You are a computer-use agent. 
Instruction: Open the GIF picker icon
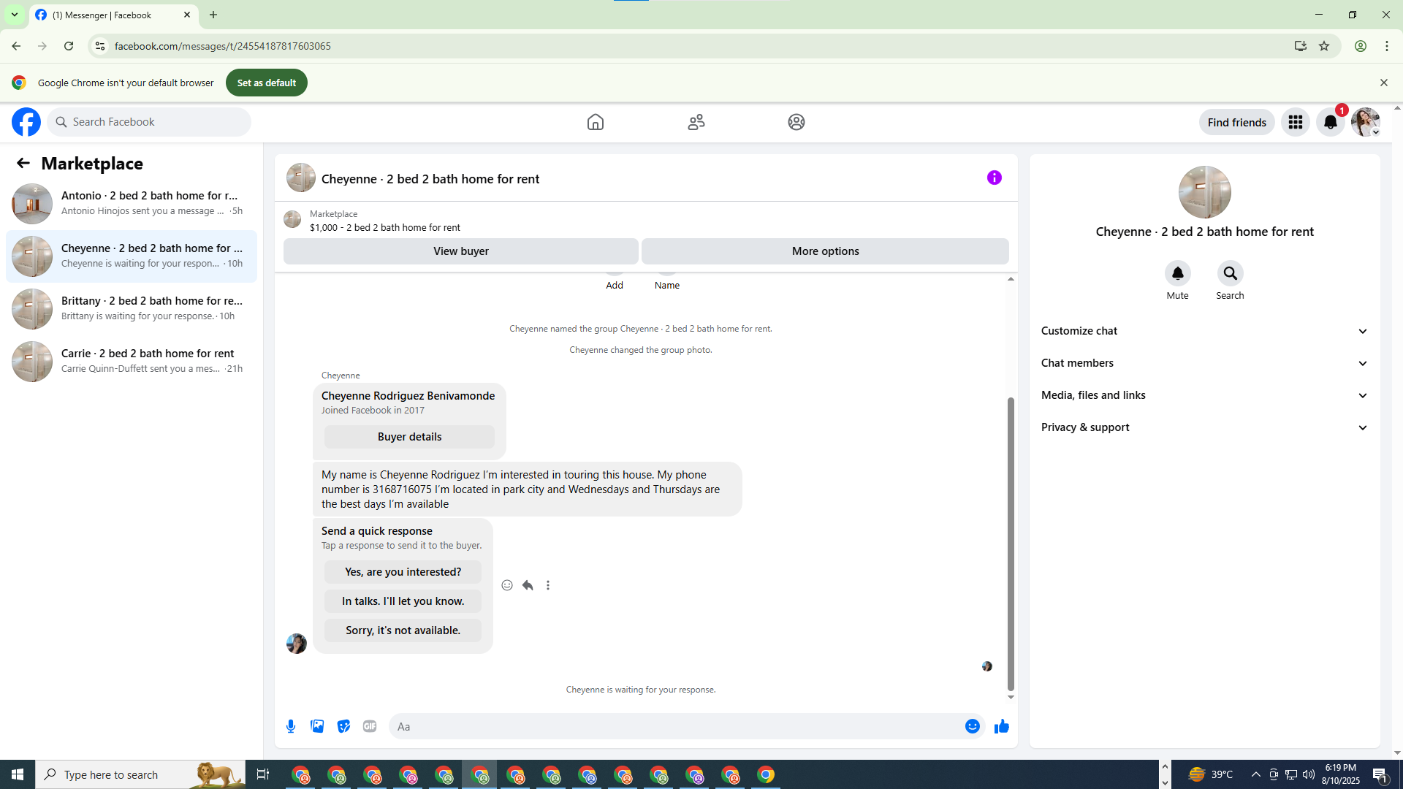tap(370, 726)
